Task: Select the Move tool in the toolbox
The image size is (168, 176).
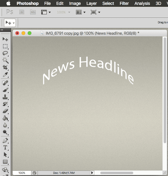Action: pyautogui.click(x=5, y=39)
